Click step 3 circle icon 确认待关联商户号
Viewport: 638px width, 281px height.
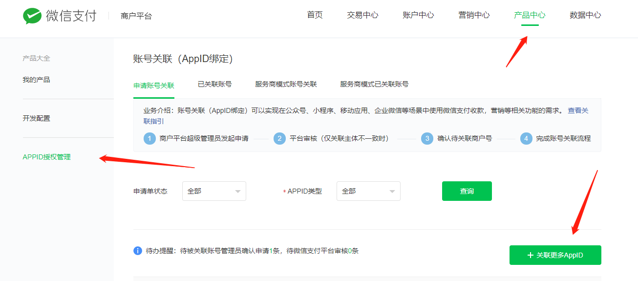tap(427, 138)
